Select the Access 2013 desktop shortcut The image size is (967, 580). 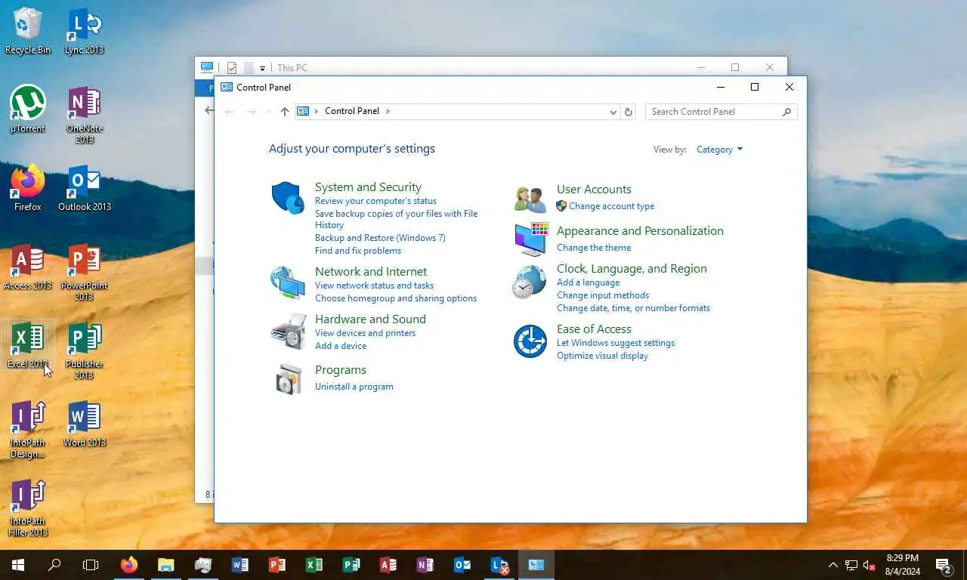(x=28, y=267)
